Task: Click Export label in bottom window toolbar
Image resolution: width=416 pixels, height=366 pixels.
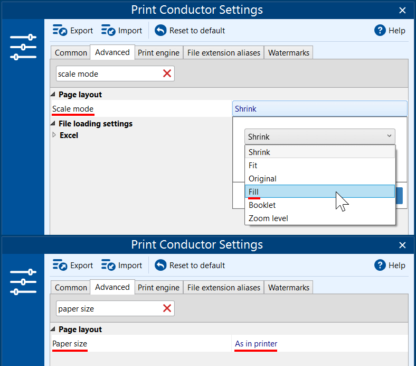Action: (81, 266)
